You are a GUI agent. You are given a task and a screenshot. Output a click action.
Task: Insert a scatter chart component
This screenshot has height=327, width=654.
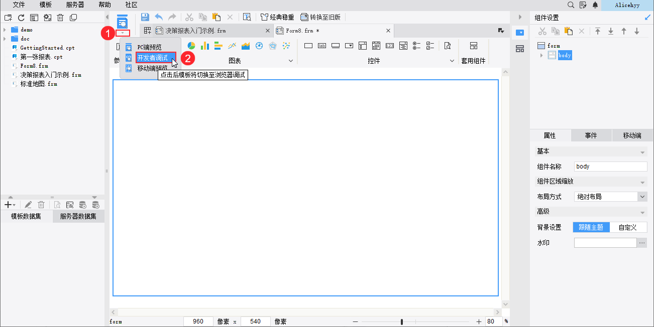[x=286, y=46]
